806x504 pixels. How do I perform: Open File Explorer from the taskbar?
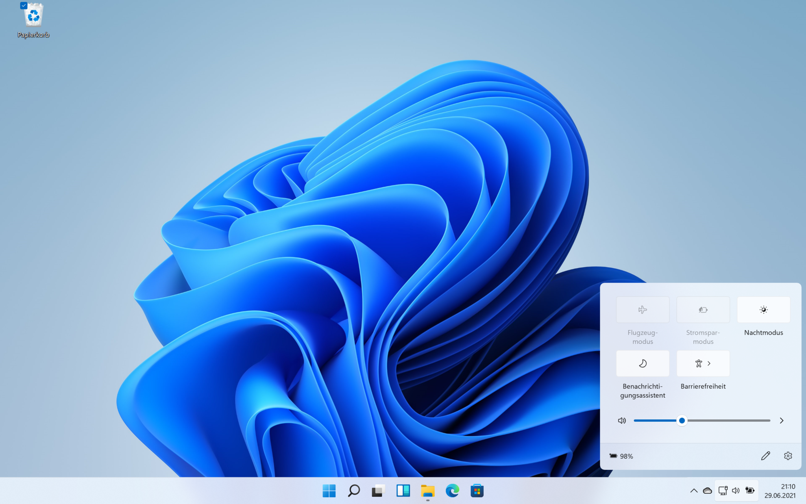tap(427, 491)
